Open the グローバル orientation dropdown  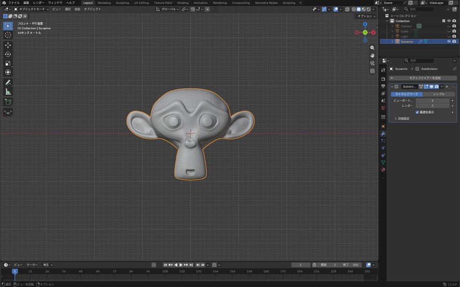pyautogui.click(x=167, y=10)
